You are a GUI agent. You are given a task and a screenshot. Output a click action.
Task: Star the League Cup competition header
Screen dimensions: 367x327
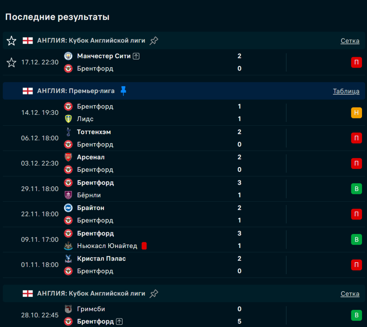11,41
